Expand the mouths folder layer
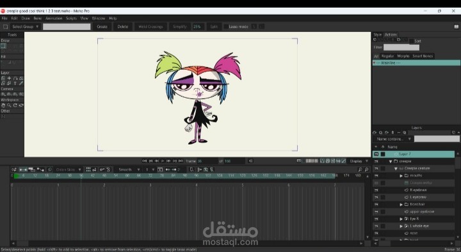 [x=401, y=176]
